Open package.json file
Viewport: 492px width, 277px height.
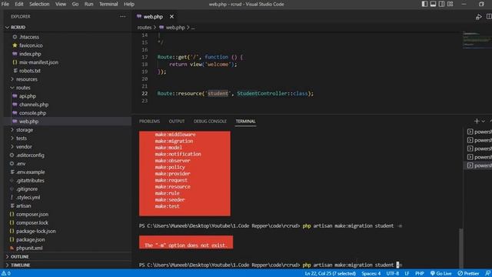(x=31, y=240)
